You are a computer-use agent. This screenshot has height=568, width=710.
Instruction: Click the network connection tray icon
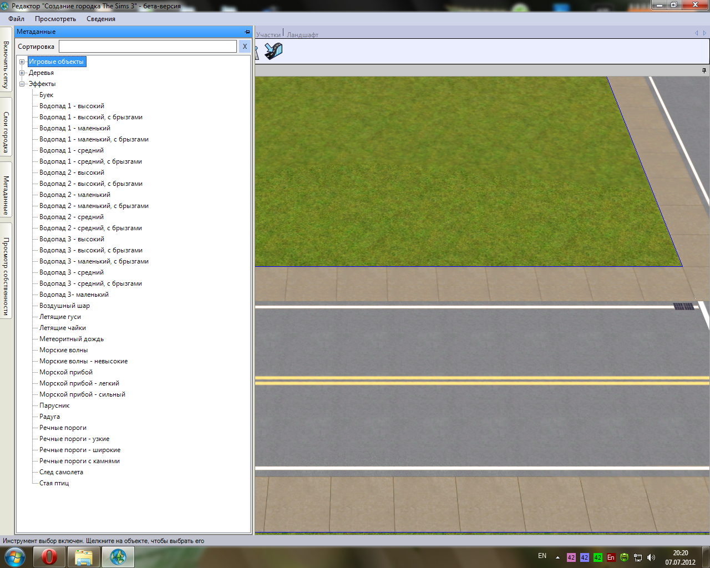pyautogui.click(x=638, y=557)
